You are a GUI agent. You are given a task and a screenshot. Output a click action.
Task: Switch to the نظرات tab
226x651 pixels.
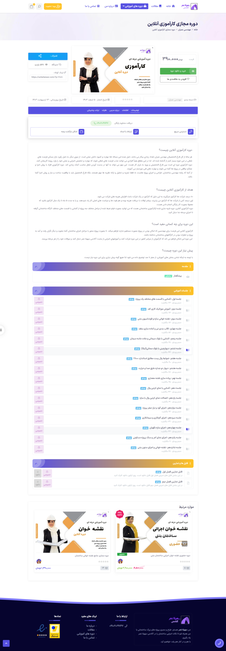click(x=104, y=110)
